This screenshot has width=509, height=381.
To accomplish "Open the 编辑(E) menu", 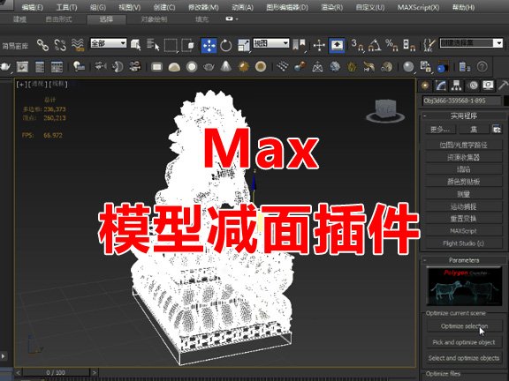I will click(x=32, y=7).
